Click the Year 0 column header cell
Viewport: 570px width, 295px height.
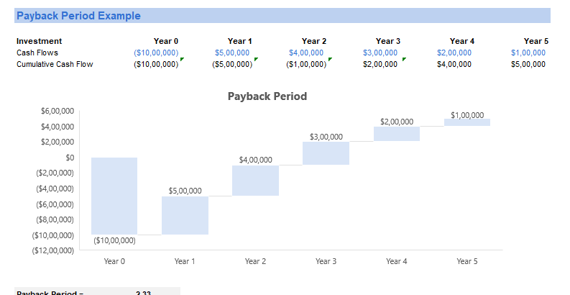coord(166,41)
